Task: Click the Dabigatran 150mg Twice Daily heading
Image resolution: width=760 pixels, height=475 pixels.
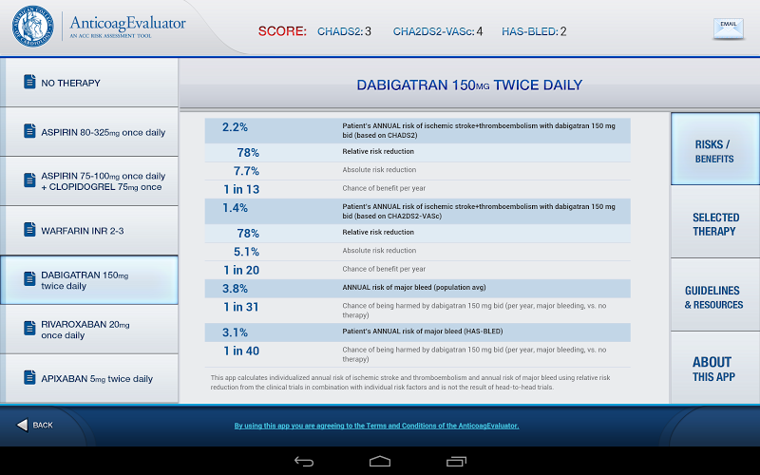Action: (469, 85)
